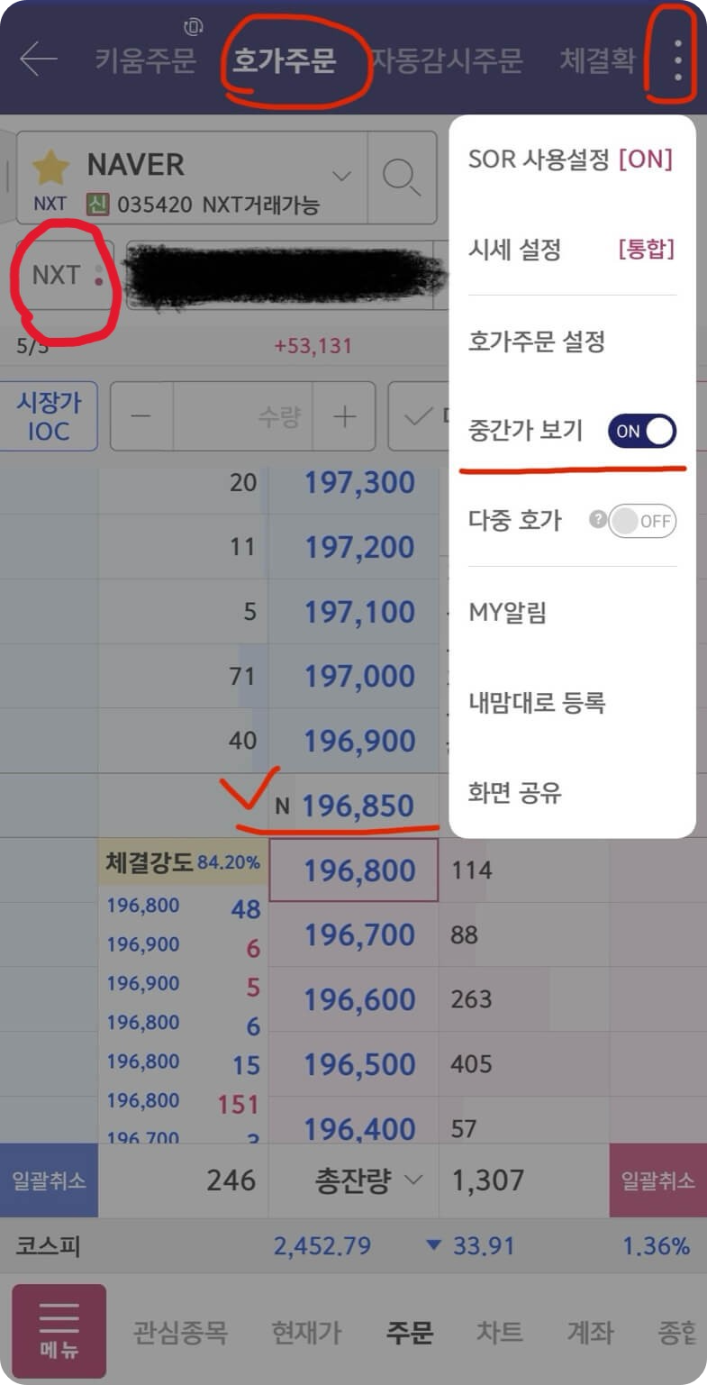Viewport: 707px width, 1385px height.
Task: Open the stock search magnifier
Action: [403, 177]
